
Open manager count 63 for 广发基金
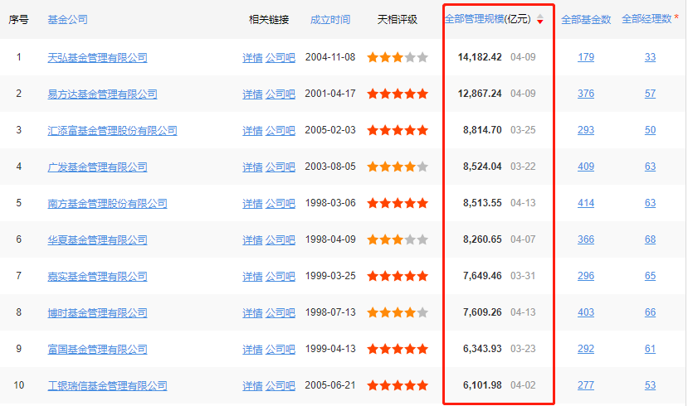(x=650, y=167)
